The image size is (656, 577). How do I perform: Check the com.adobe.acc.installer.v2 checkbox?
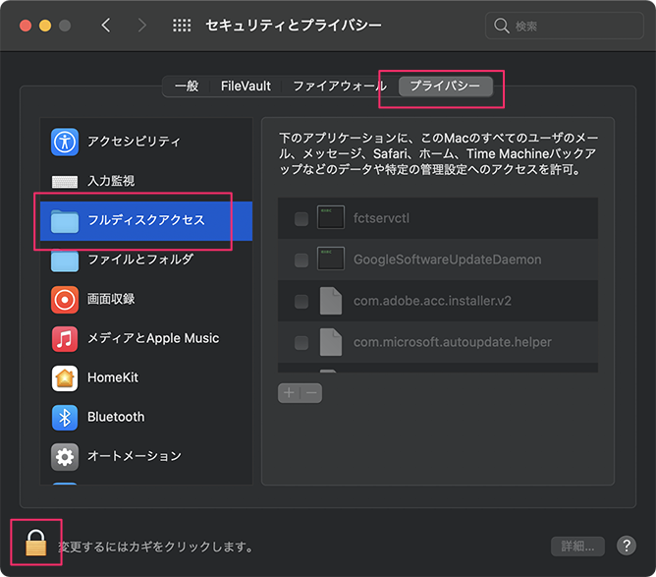(x=301, y=302)
